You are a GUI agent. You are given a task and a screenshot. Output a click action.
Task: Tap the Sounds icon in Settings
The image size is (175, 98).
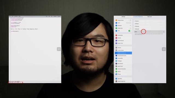tap(116, 38)
